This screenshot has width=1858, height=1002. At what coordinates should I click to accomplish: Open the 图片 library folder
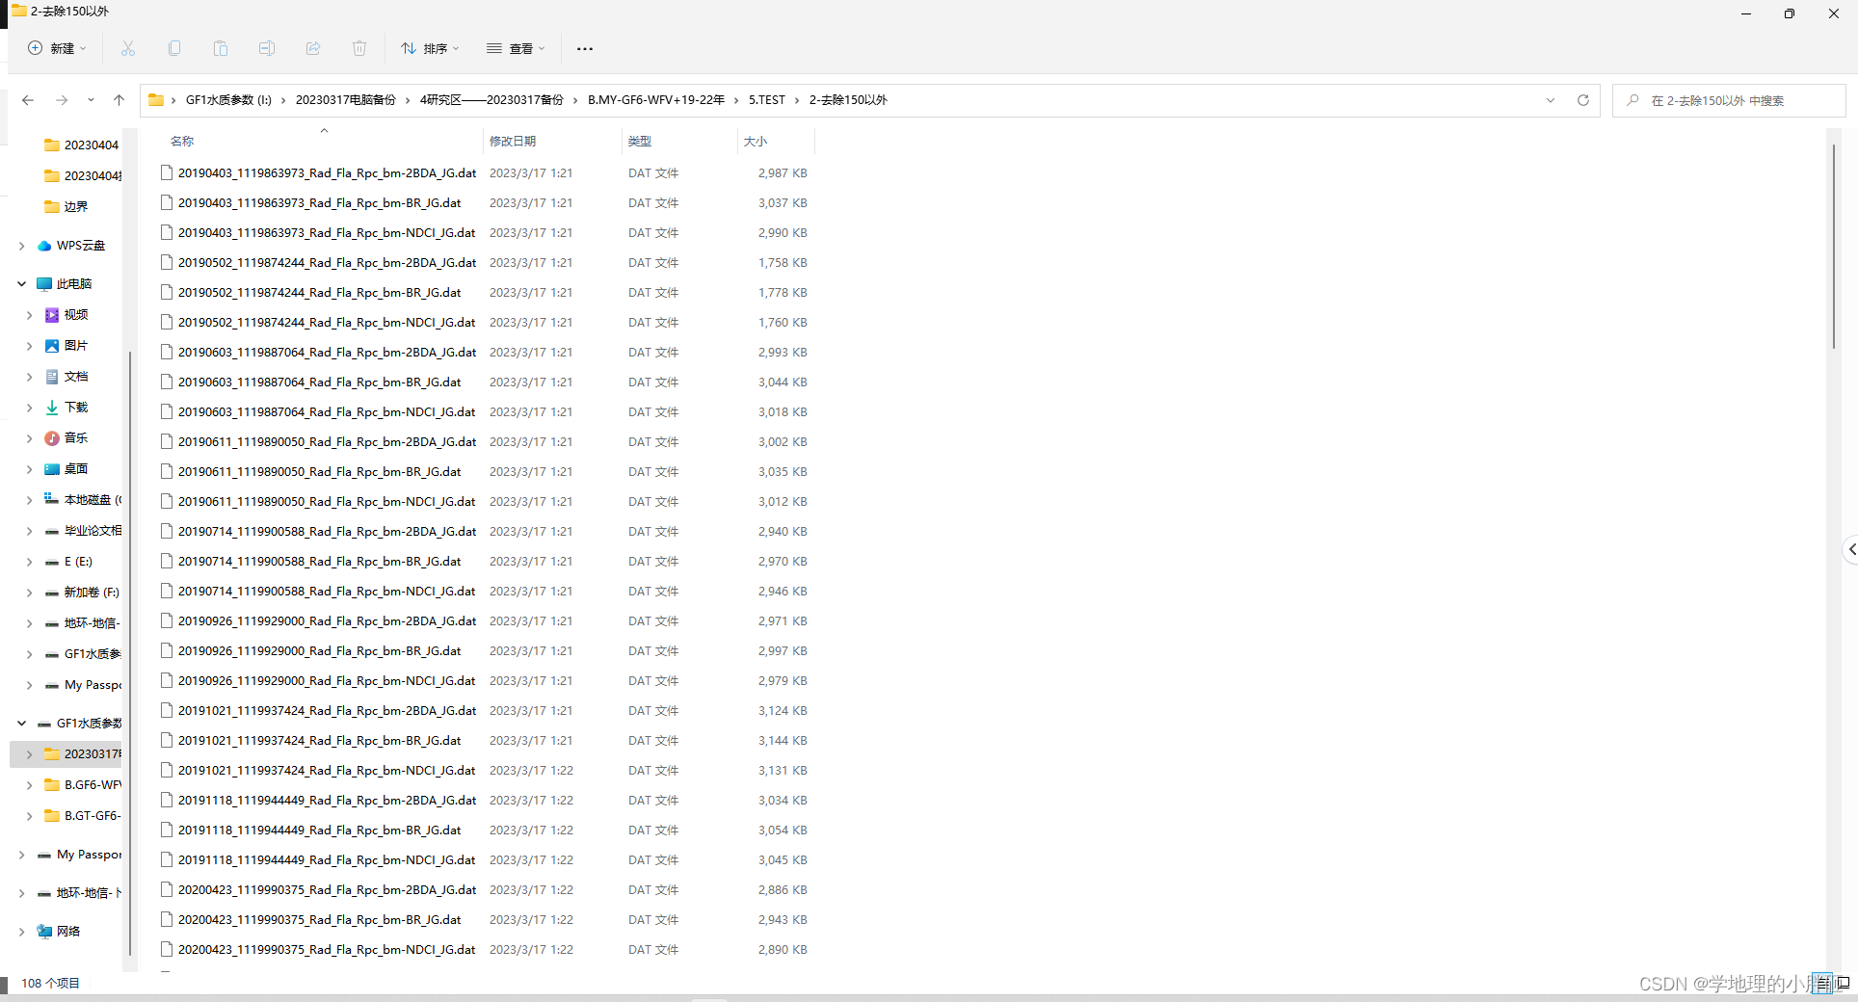75,346
